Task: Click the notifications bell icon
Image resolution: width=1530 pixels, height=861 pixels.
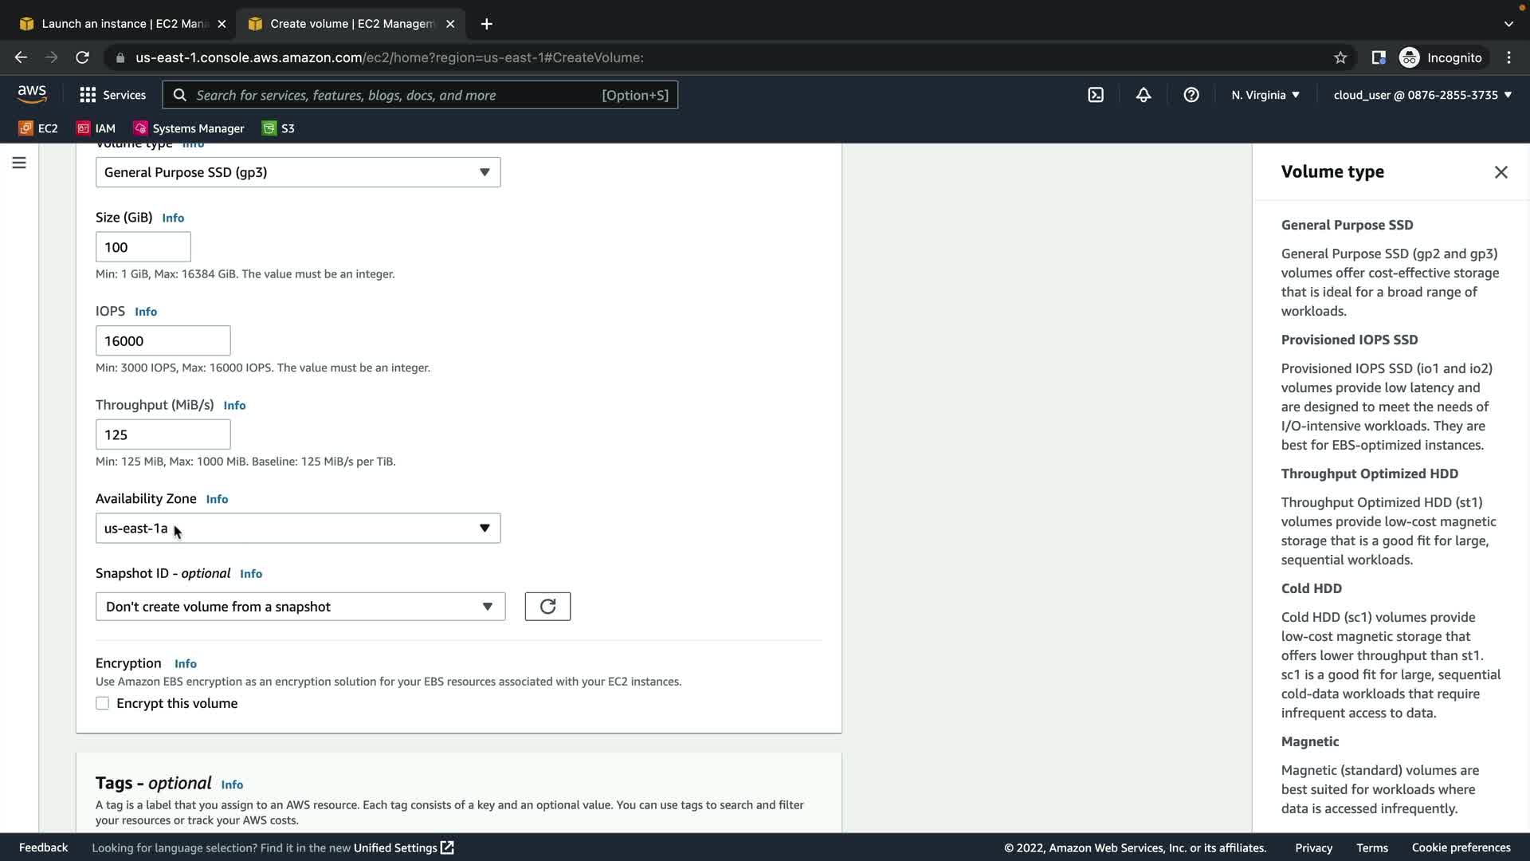Action: [1143, 95]
